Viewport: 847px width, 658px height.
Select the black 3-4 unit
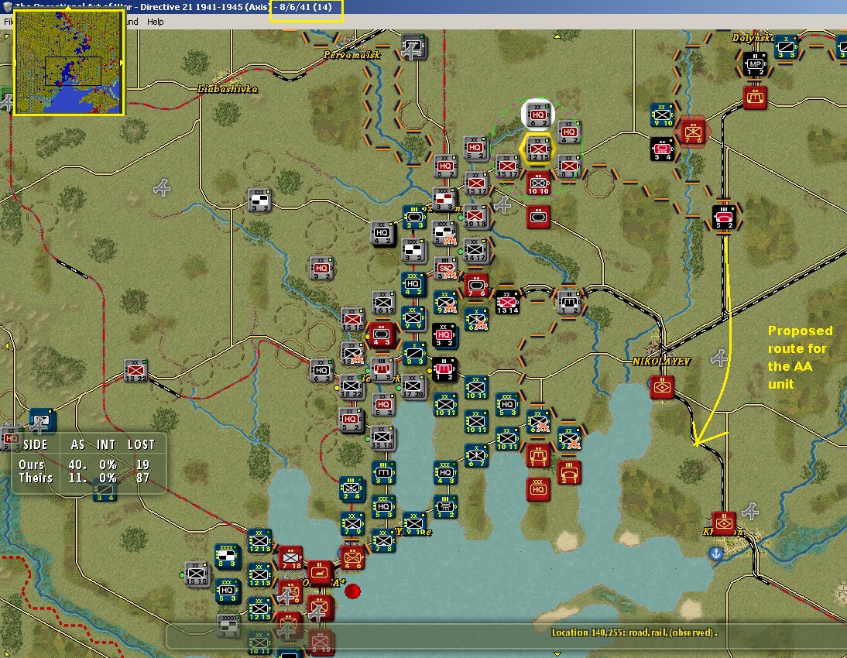(662, 149)
